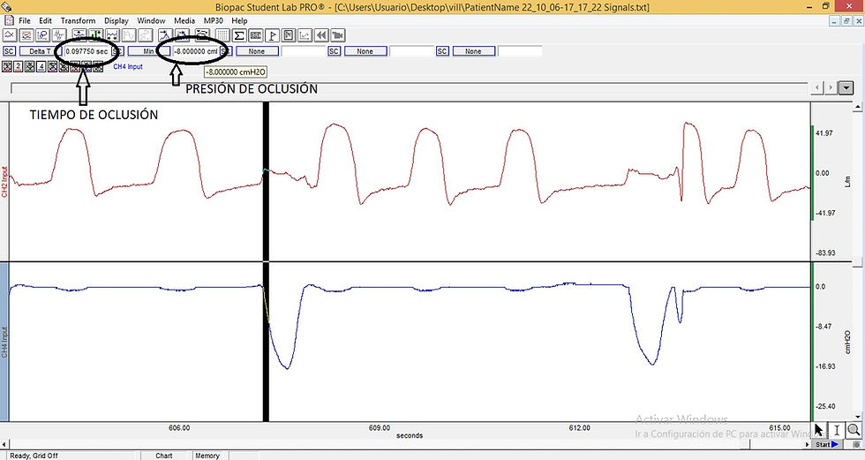Click SC channel selector before Delta T
865x460 pixels.
9,51
